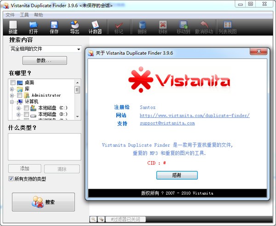The width and height of the screenshot is (276, 226).
Task: Click the 添加 button
Action: click(25, 169)
